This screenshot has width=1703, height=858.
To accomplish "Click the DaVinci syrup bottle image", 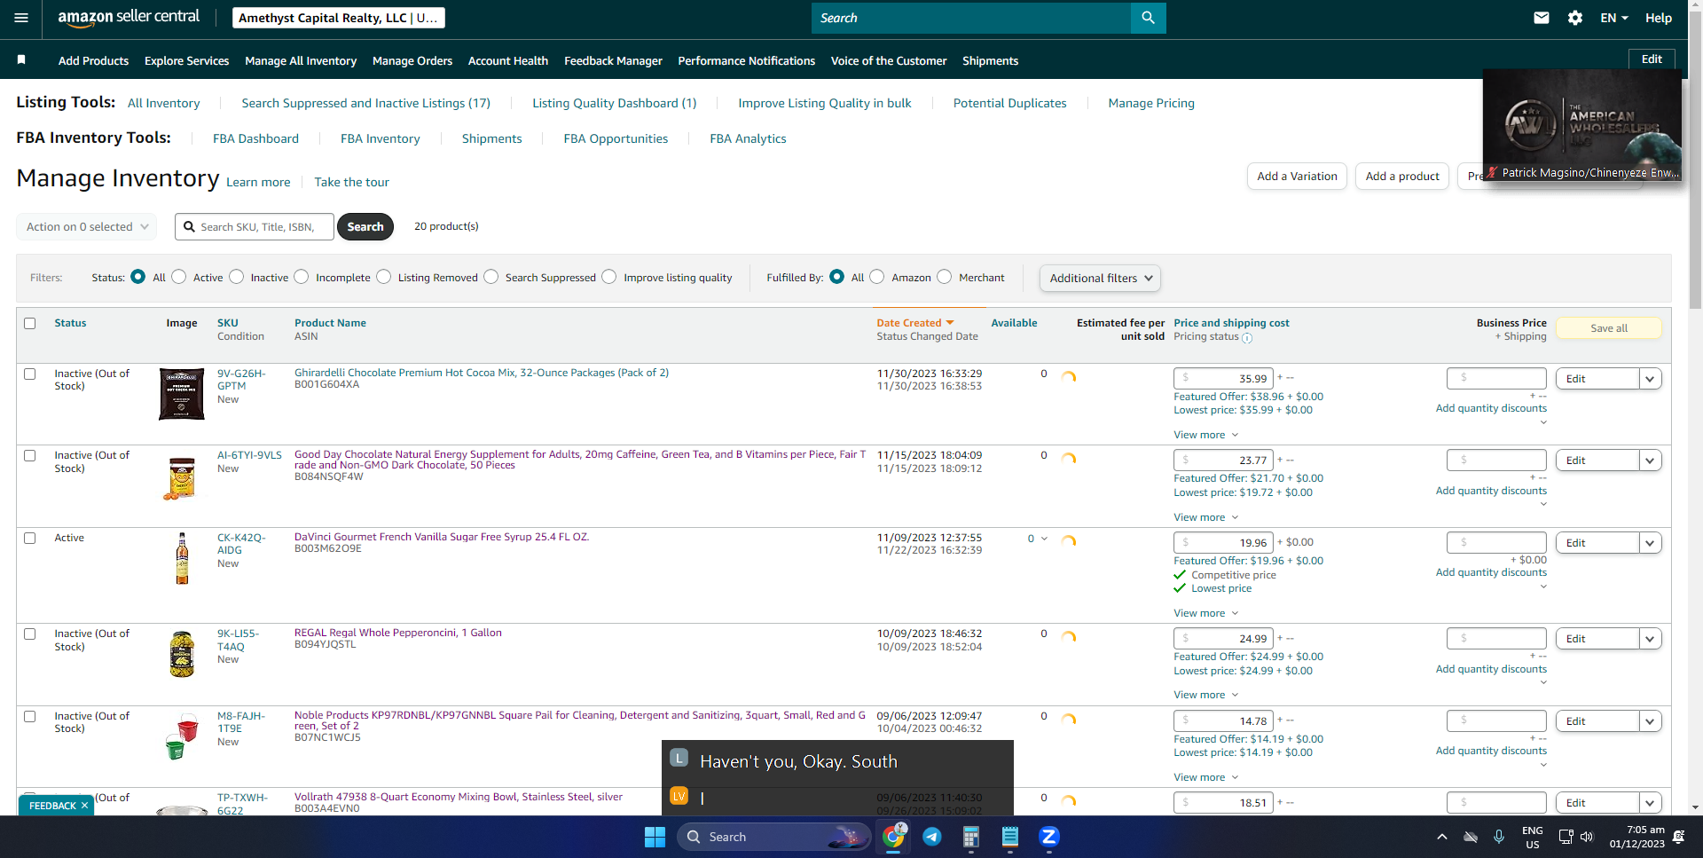I will tap(182, 558).
